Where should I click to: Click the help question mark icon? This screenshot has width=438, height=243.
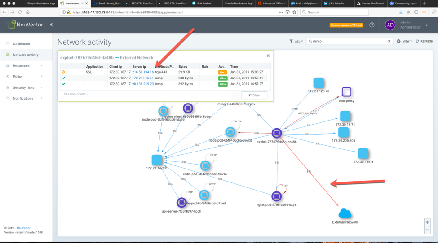[x=372, y=25]
